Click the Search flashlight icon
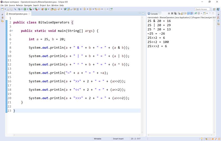Screen dimensions: 221x141 (x=59, y=9)
